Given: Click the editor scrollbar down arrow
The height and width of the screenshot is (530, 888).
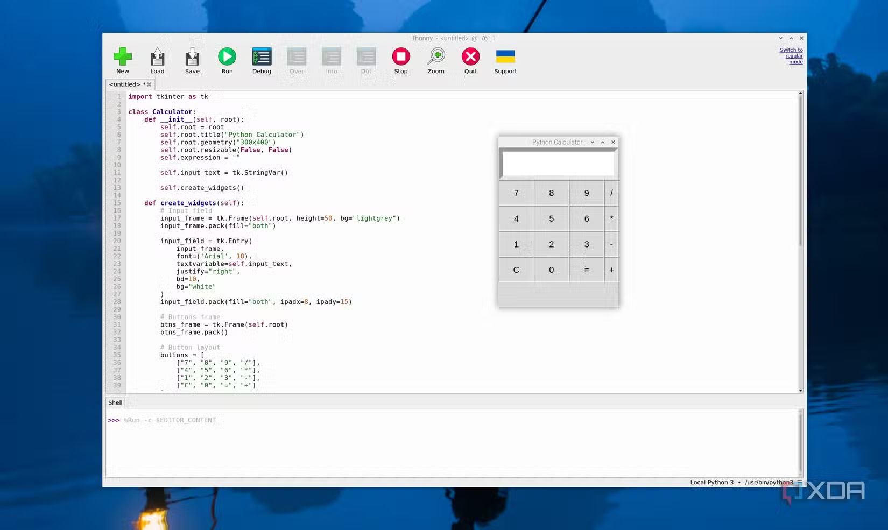Looking at the screenshot, I should pos(800,390).
